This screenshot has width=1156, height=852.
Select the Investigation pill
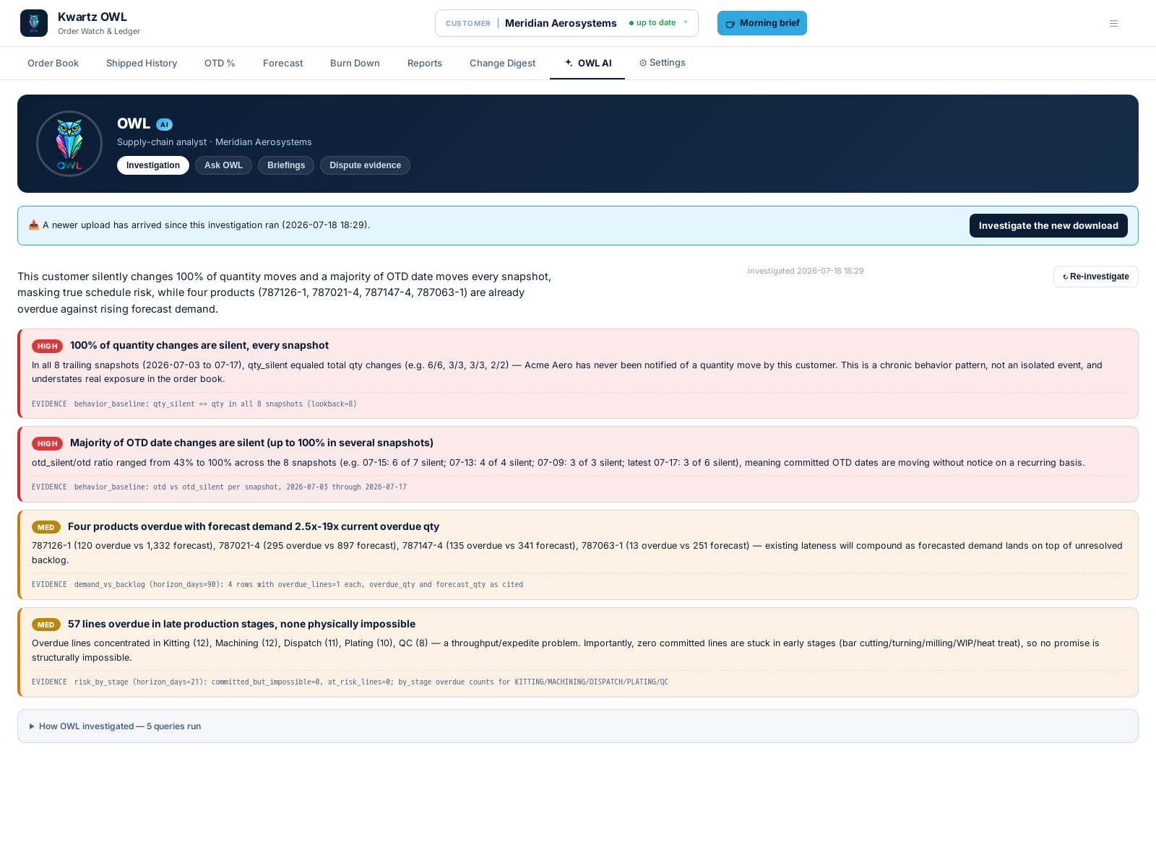(153, 165)
